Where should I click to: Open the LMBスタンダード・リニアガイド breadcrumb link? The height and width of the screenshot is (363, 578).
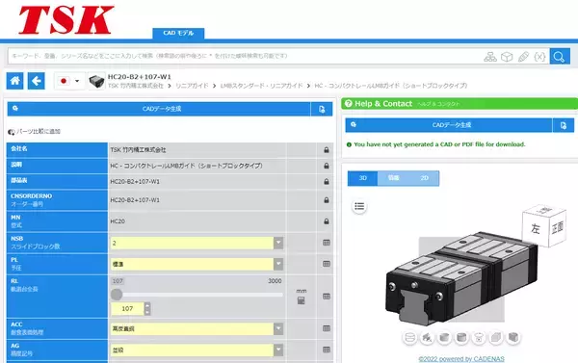pyautogui.click(x=261, y=86)
